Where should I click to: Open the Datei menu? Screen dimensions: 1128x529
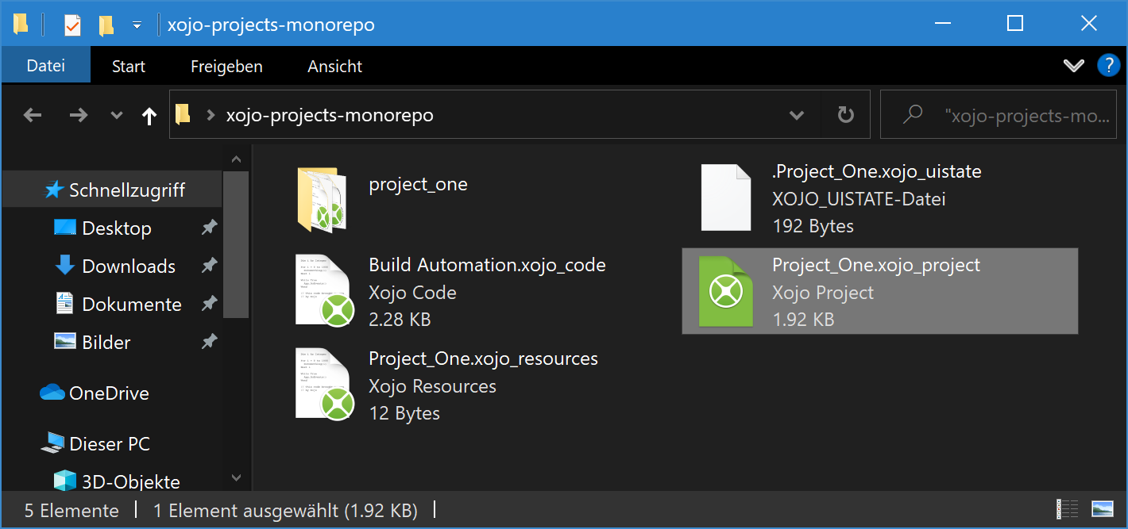pyautogui.click(x=45, y=66)
